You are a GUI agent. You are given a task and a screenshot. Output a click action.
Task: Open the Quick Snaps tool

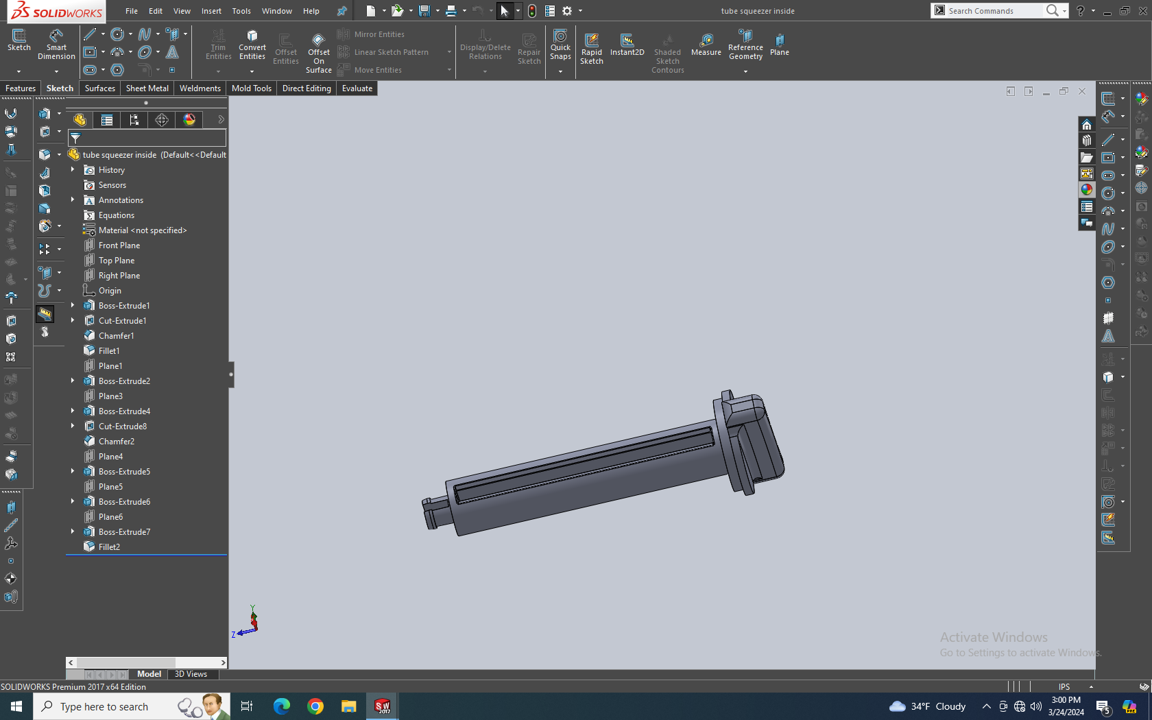tap(560, 45)
